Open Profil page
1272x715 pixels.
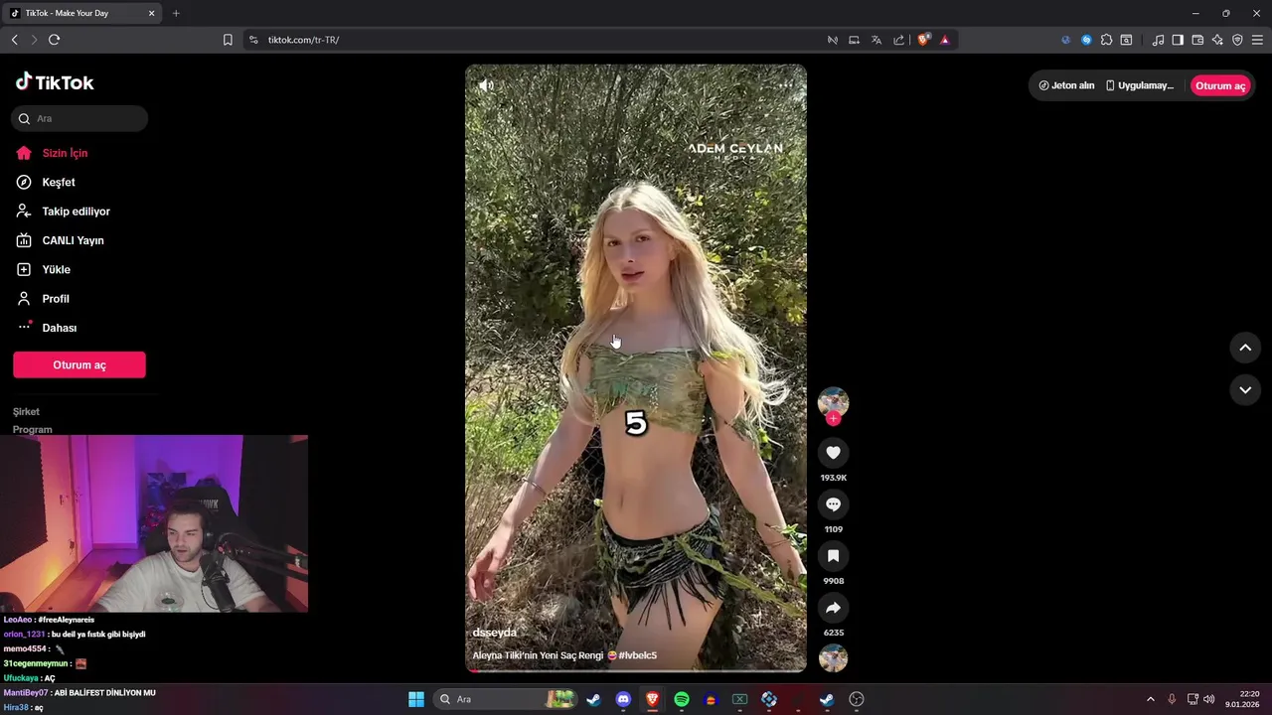(x=56, y=299)
